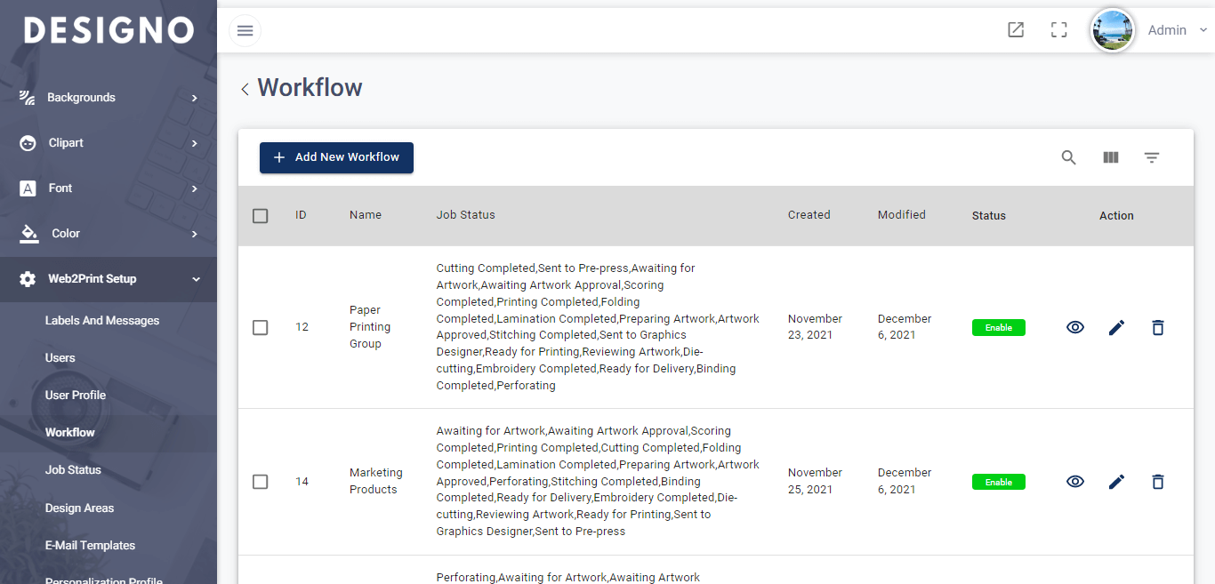This screenshot has height=584, width=1215.
Task: Open the column visibility options
Action: click(x=1110, y=157)
